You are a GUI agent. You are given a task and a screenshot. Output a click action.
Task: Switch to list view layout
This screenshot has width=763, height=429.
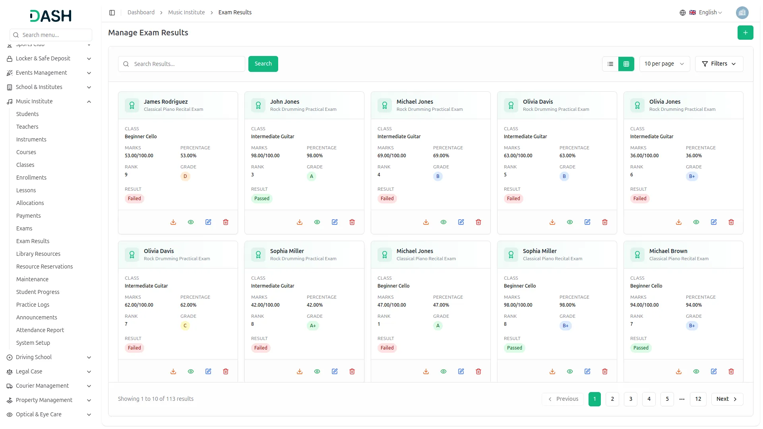tap(610, 64)
